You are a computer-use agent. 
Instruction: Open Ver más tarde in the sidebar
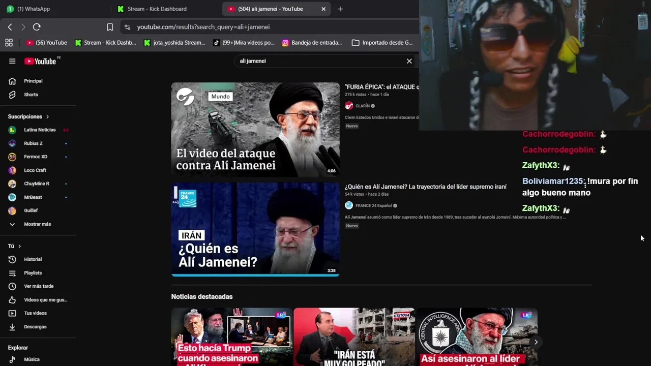[x=38, y=286]
